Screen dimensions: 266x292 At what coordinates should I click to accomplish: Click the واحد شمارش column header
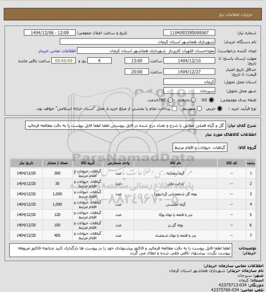(x=118, y=163)
